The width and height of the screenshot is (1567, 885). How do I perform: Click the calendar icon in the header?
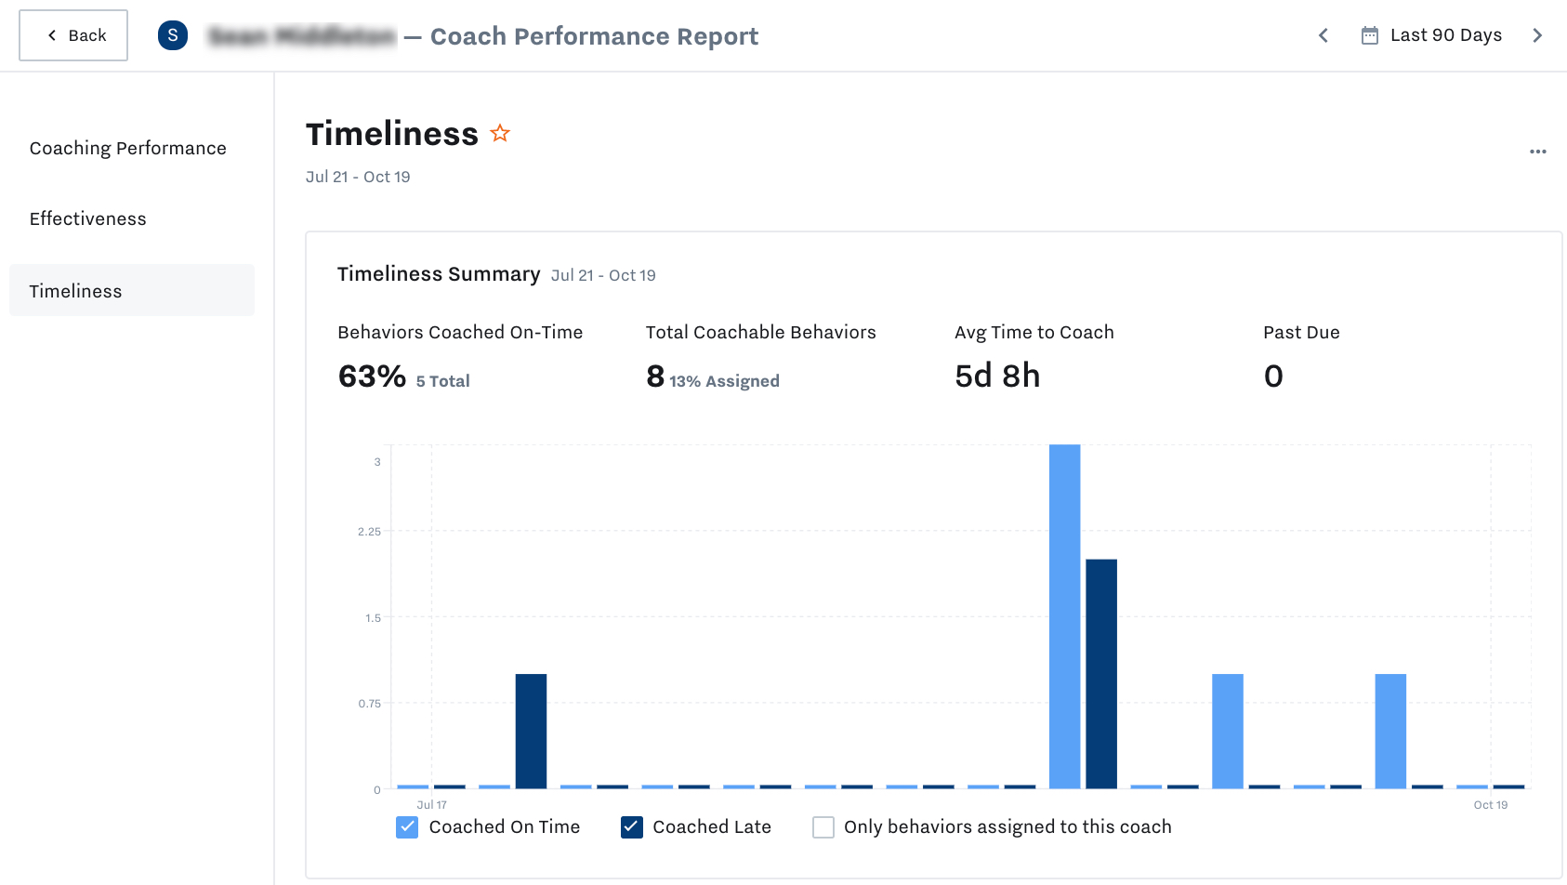click(x=1369, y=34)
